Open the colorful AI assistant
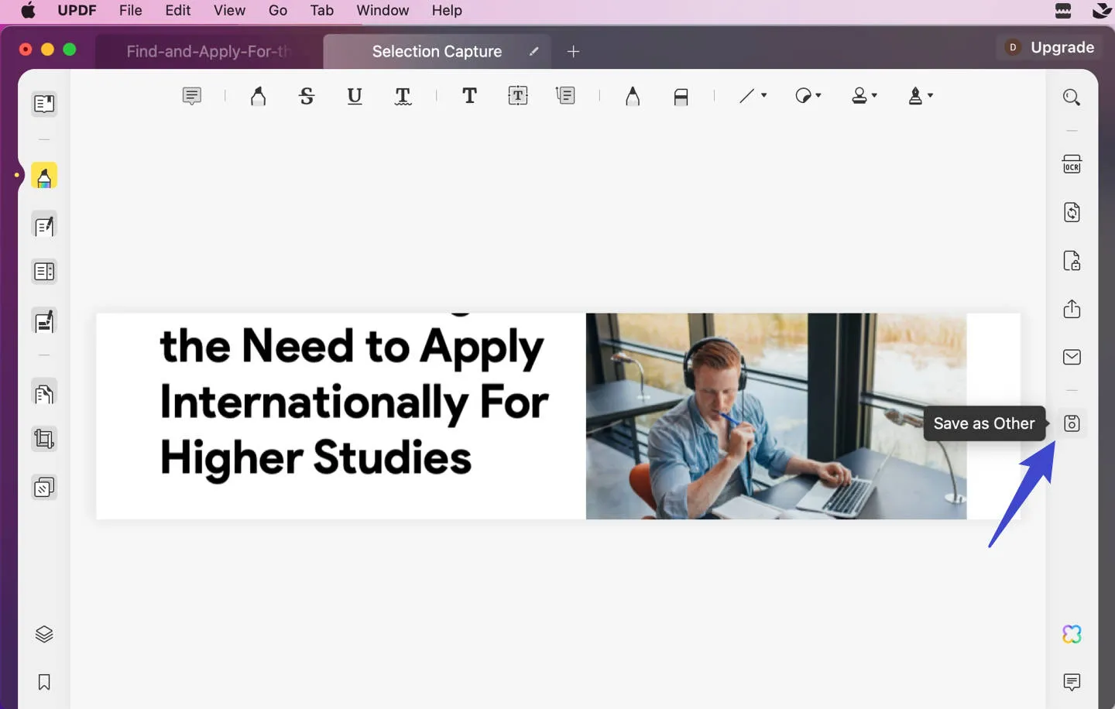The height and width of the screenshot is (709, 1115). click(x=1072, y=634)
